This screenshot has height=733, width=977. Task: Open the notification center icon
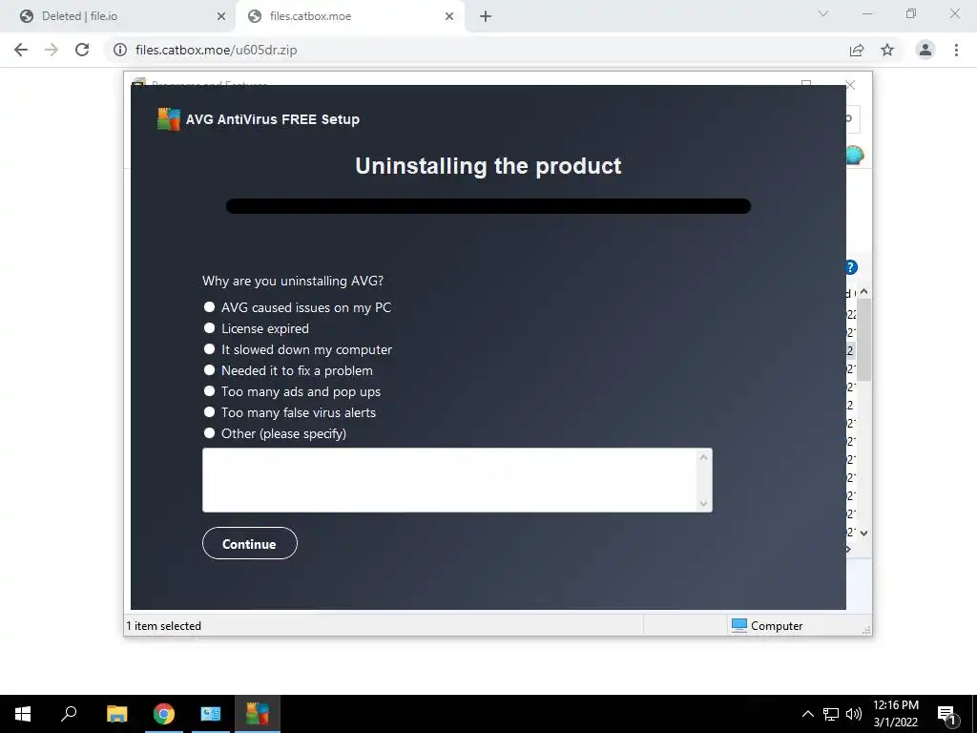pos(946,714)
